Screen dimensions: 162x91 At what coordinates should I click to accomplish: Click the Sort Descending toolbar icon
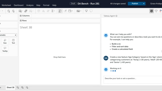[x=48, y=11]
